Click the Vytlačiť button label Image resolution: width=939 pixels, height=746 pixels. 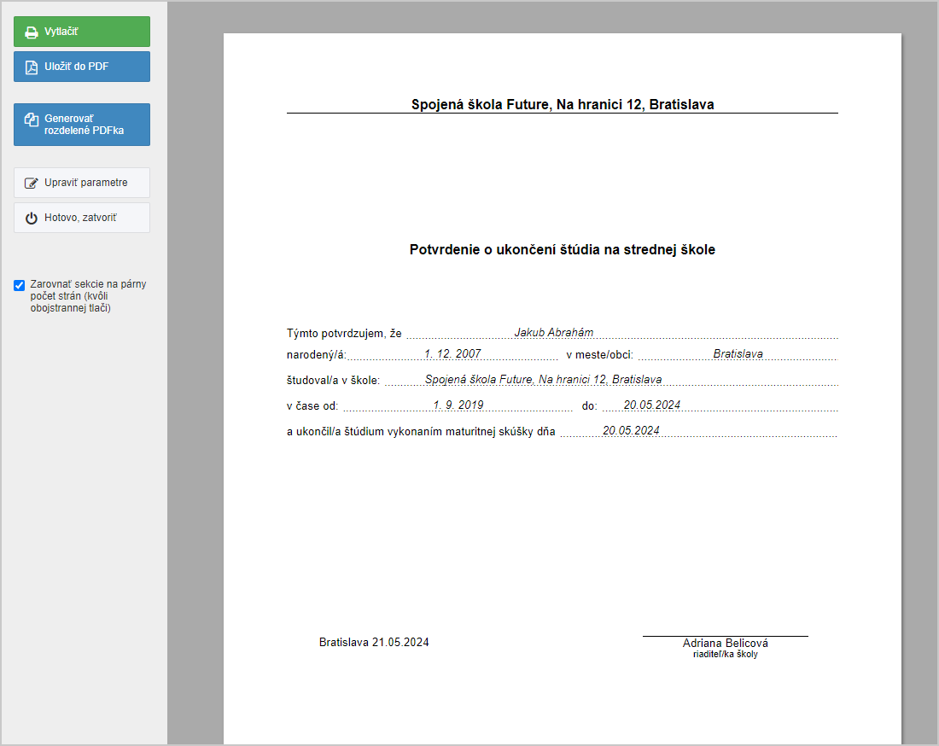[61, 32]
